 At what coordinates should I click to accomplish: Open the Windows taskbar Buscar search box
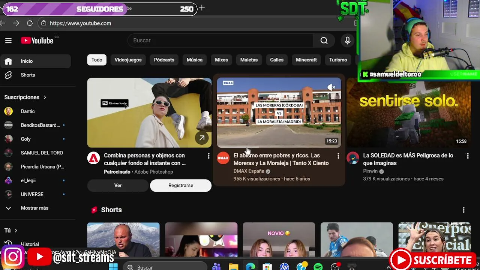[165, 267]
